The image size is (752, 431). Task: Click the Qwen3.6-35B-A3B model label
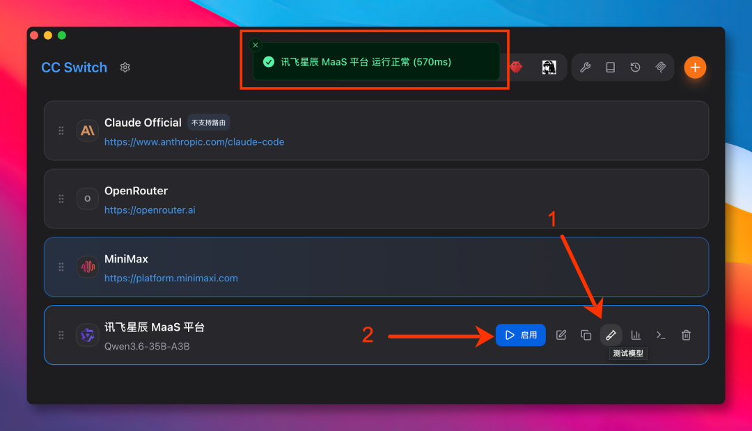click(x=147, y=346)
